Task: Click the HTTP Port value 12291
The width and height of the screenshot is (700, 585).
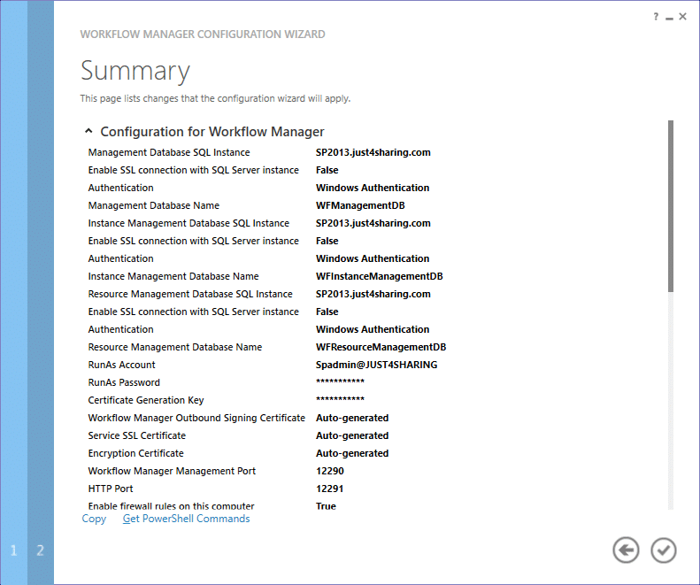Action: pyautogui.click(x=329, y=489)
